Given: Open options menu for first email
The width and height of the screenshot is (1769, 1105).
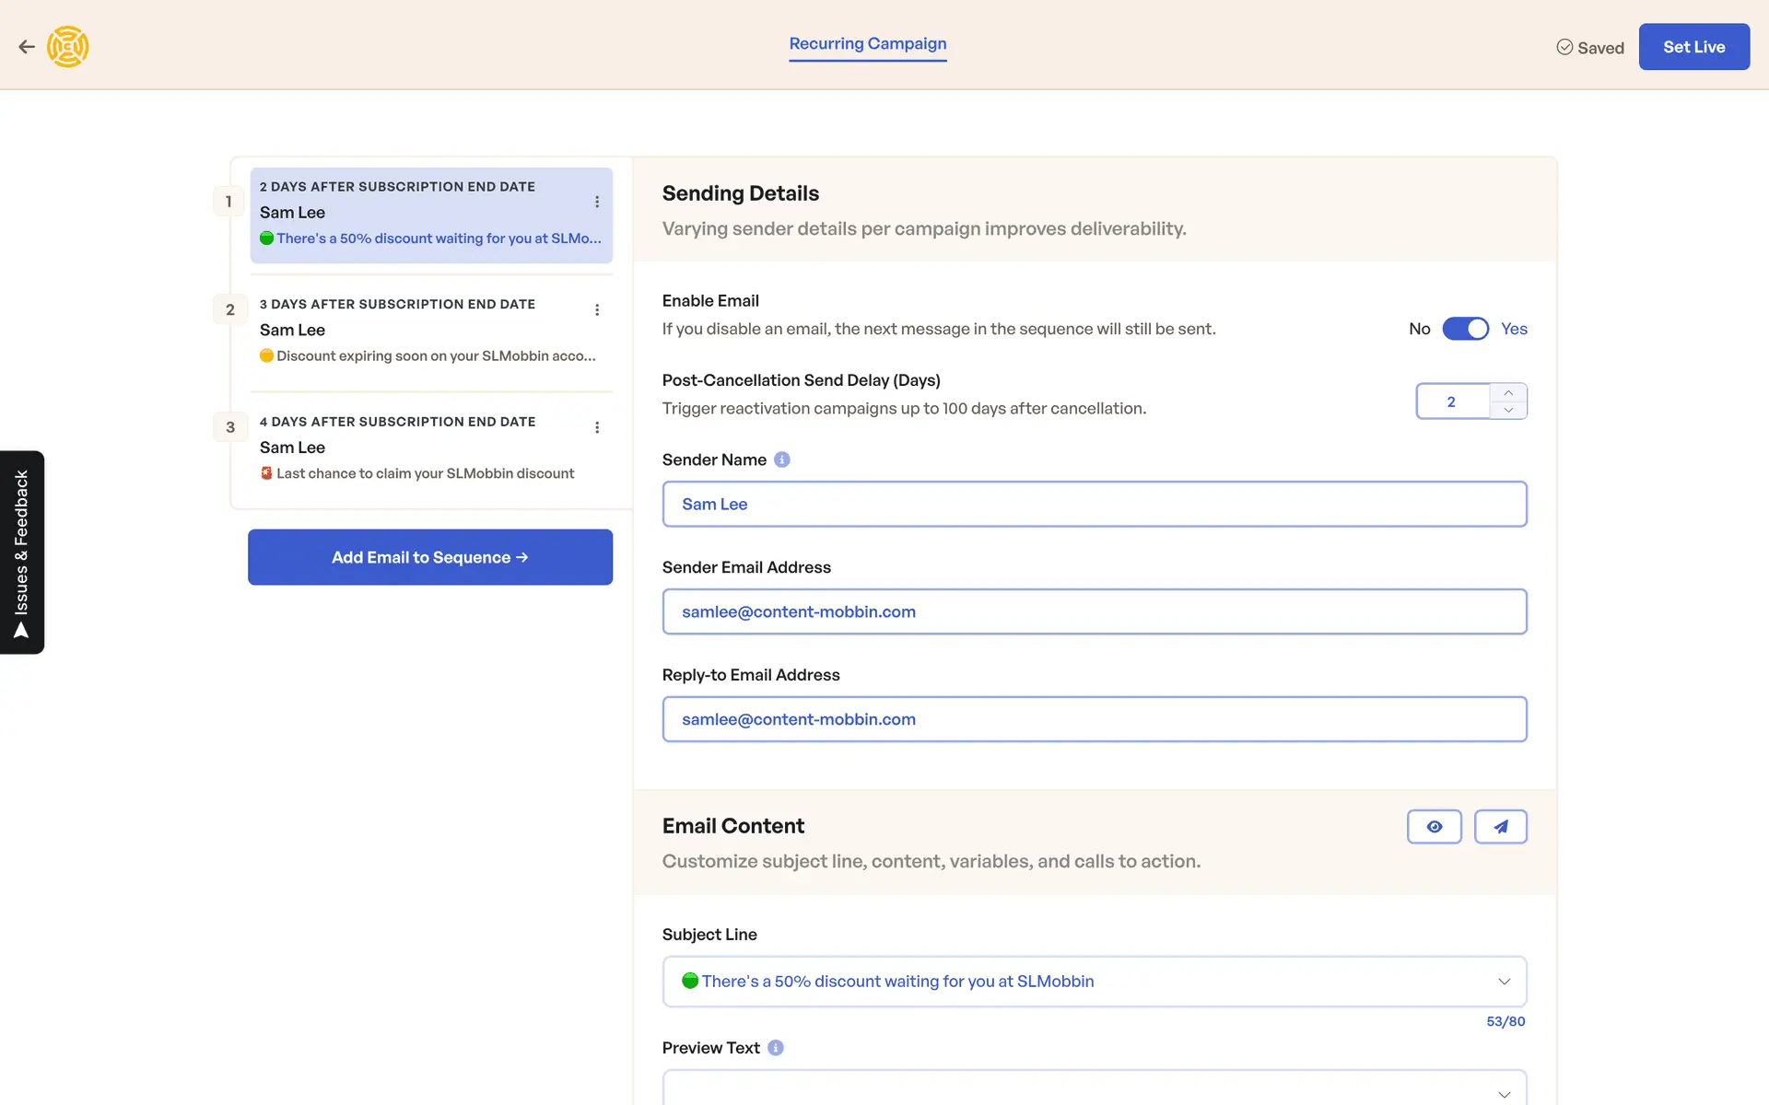Looking at the screenshot, I should (597, 202).
